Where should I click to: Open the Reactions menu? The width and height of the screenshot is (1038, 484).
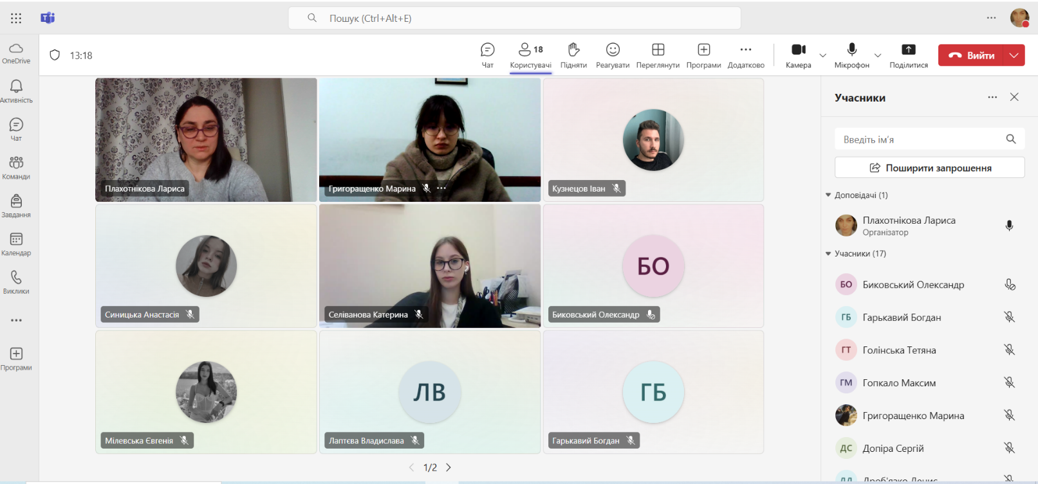click(x=612, y=55)
